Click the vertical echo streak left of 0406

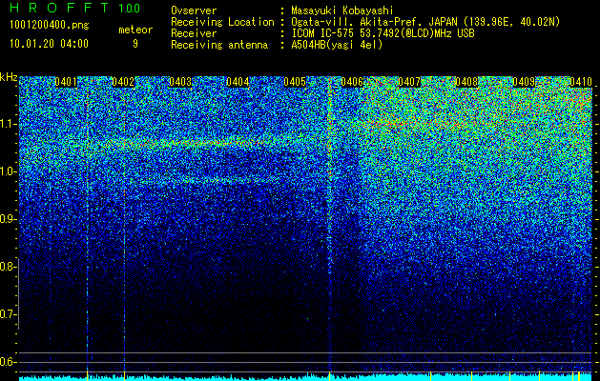pyautogui.click(x=329, y=226)
